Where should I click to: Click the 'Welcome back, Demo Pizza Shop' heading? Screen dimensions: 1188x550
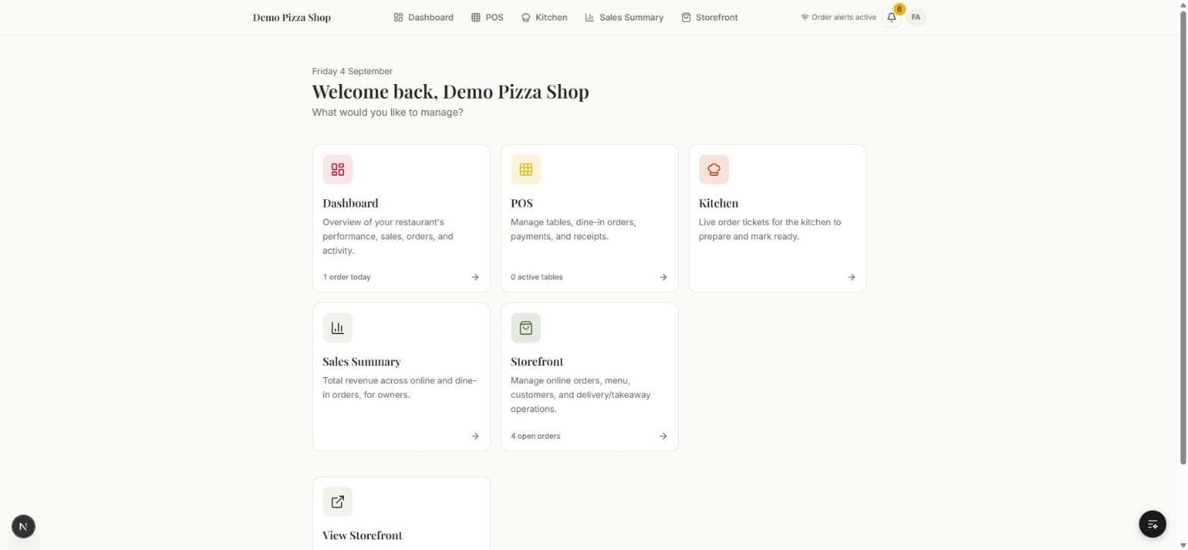pyautogui.click(x=450, y=92)
